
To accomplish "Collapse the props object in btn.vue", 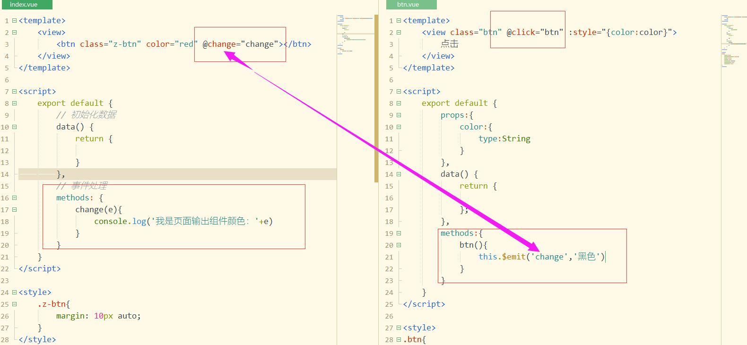I will tap(399, 115).
